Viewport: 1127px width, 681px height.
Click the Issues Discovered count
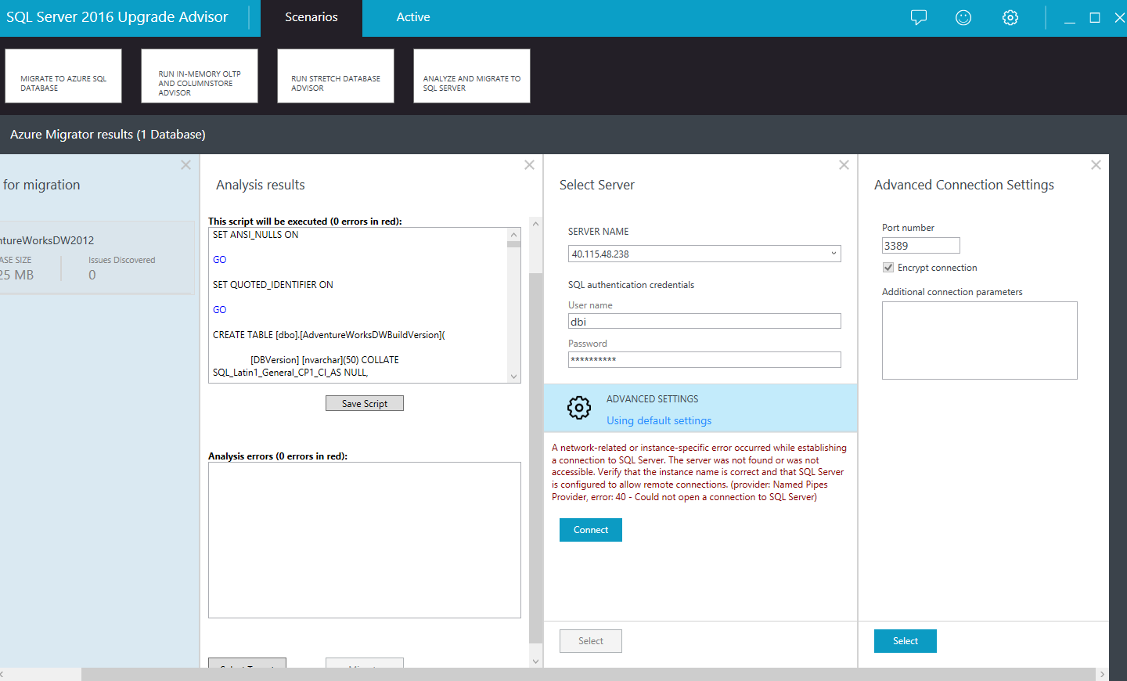coord(92,275)
